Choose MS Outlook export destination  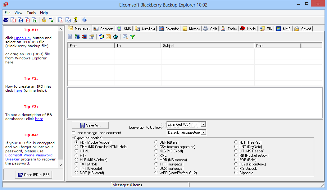tap(236, 168)
